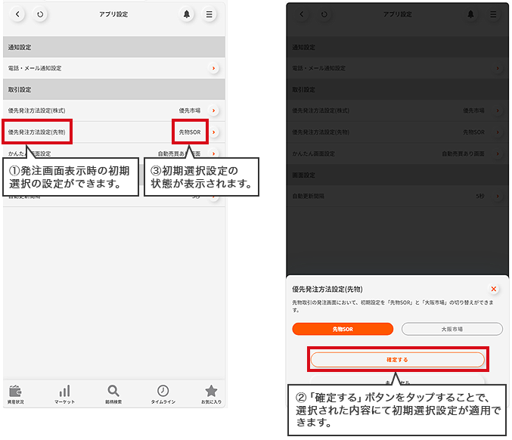Tap dimmed 5秒 value in right screen
The image size is (512, 440).
pyautogui.click(x=480, y=196)
